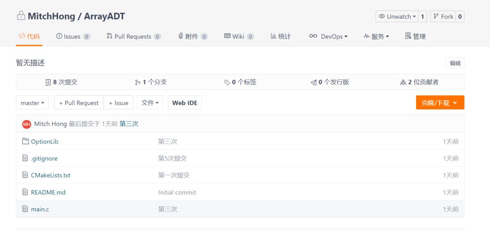Viewport: 490px width, 231px height.
Task: Open the latest commit link 第三次 in header
Action: [x=129, y=124]
